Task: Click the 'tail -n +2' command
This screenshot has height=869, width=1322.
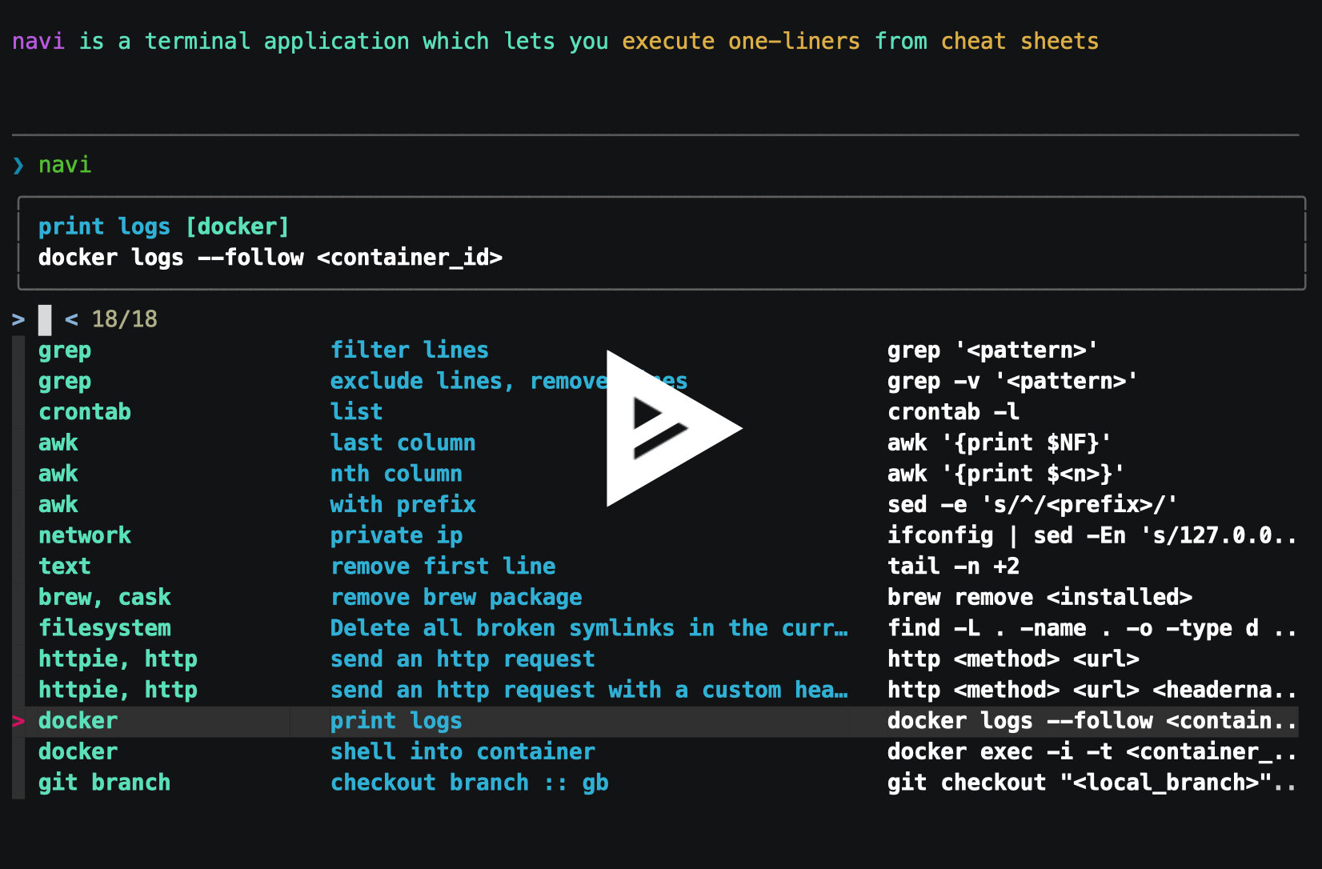Action: [x=953, y=567]
